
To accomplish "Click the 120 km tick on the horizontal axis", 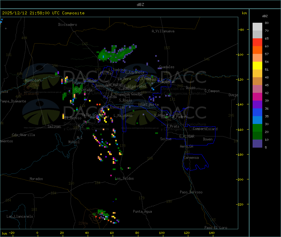I will [187, 233].
